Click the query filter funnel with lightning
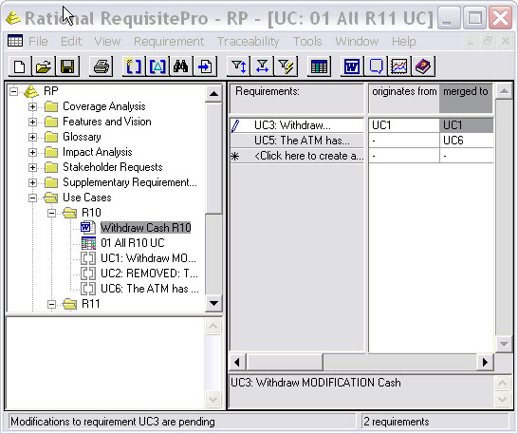The height and width of the screenshot is (434, 518). click(286, 66)
